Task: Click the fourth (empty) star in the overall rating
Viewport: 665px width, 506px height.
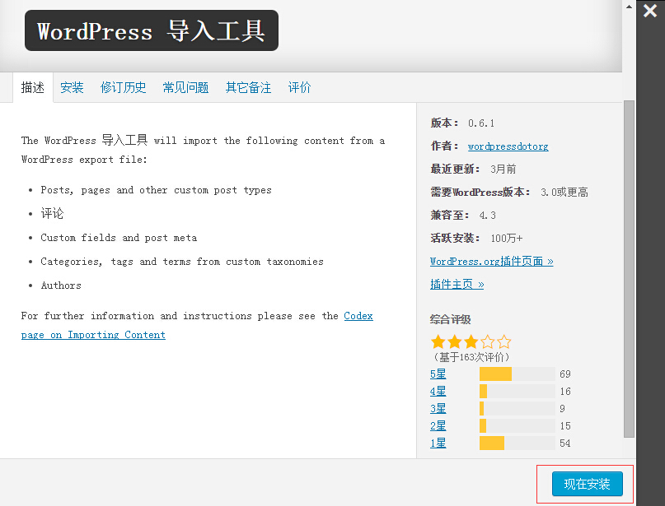Action: click(488, 341)
